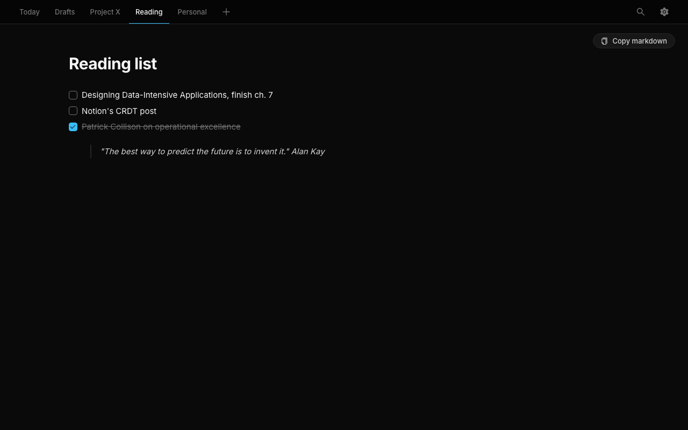Open the Drafts tab
688x430 pixels.
[x=64, y=12]
